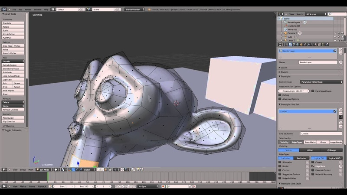Screen dimensions: 347x195
Task: Click the LineStyle.001 brush icon in outliner
Action: [x=286, y=26]
